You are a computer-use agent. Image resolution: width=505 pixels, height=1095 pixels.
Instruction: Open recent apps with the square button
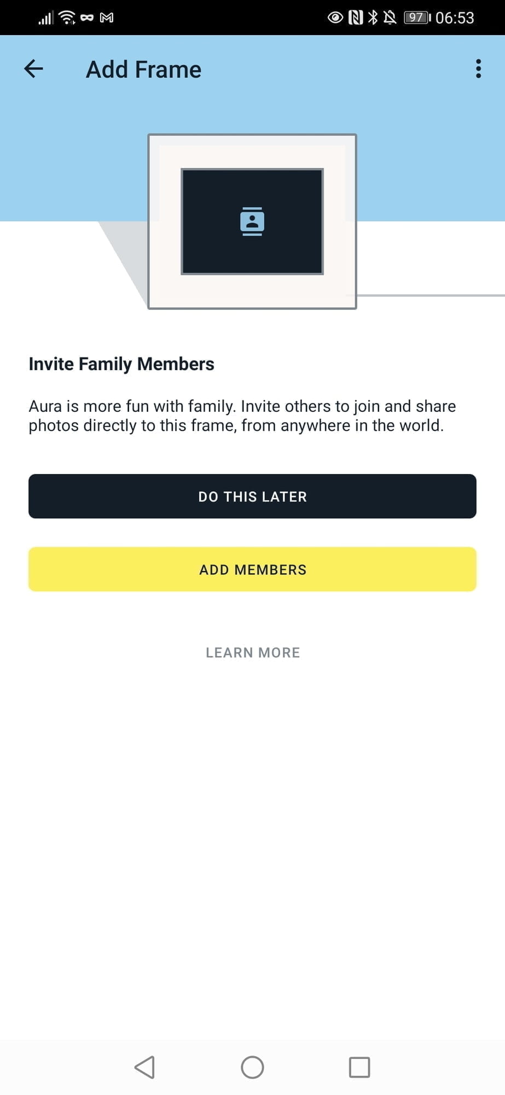pos(359,1067)
